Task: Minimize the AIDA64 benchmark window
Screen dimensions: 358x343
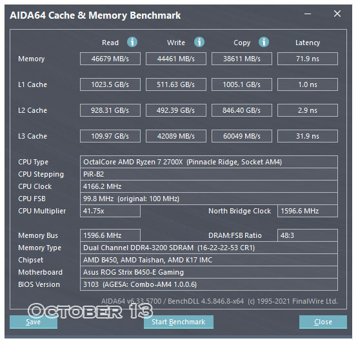Action: click(x=308, y=14)
